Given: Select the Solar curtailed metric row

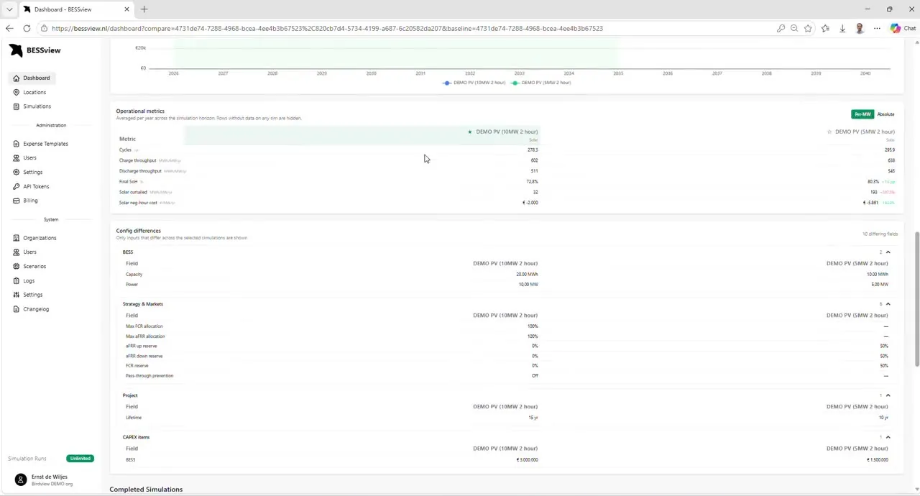Looking at the screenshot, I should coord(507,193).
